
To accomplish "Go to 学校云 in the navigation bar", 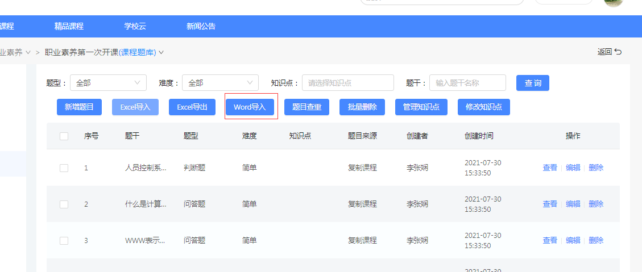I will 135,26.
